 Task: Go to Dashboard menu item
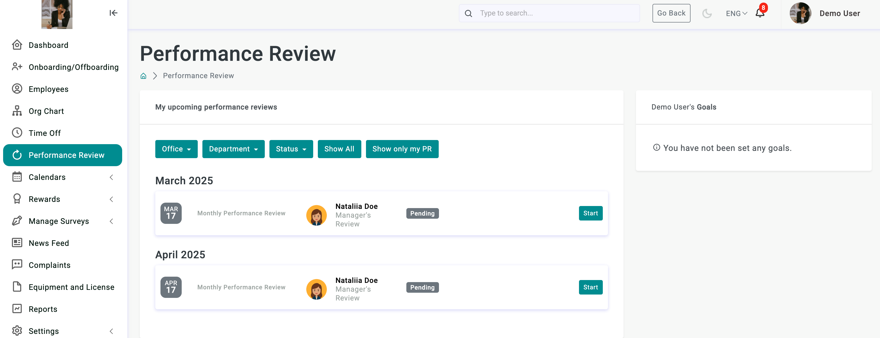48,45
